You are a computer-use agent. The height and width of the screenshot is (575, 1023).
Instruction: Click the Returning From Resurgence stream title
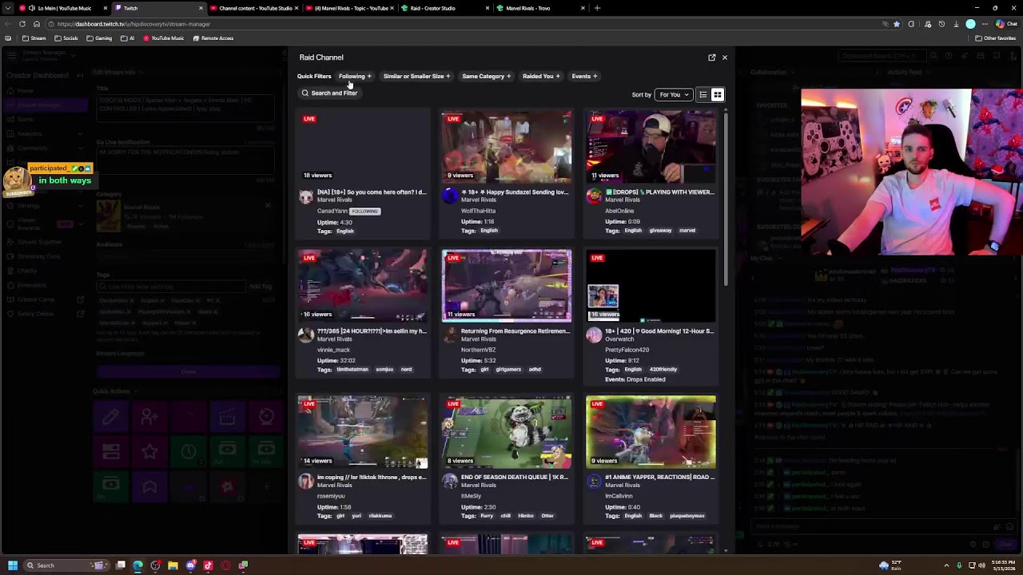515,331
